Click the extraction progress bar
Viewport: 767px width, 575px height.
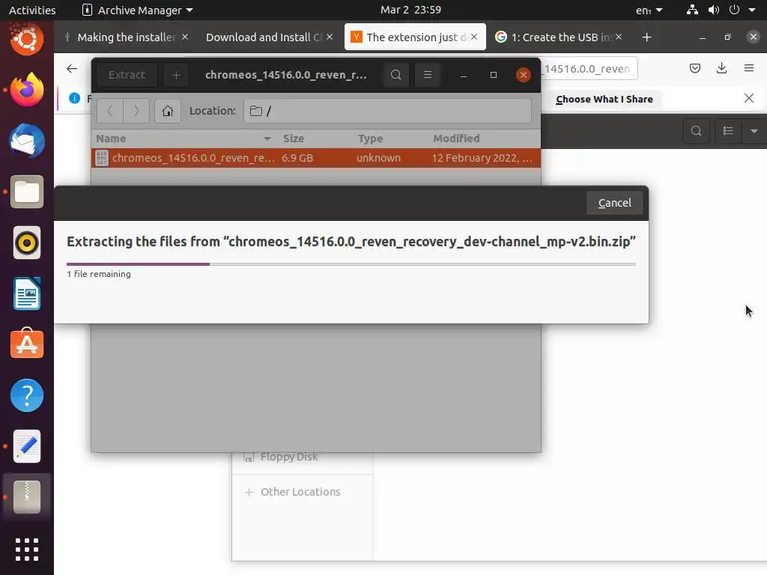pos(351,264)
